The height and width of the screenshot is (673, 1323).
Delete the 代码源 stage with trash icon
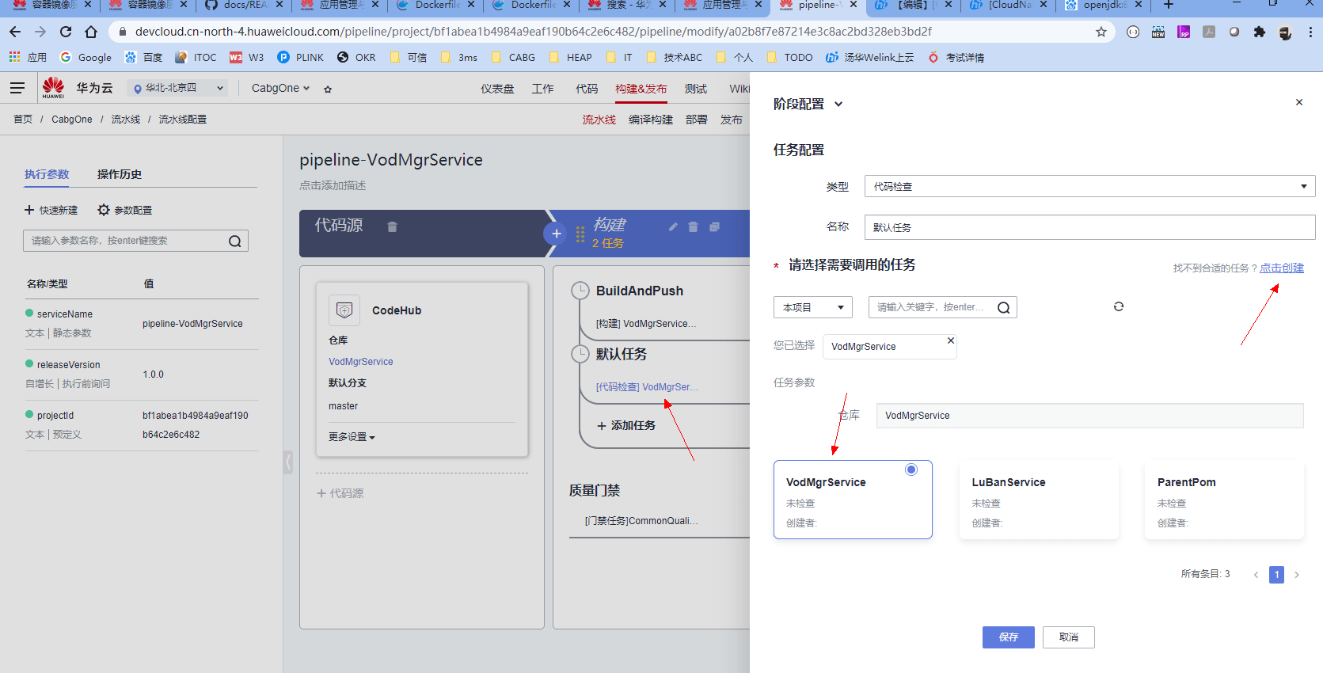[x=392, y=226]
